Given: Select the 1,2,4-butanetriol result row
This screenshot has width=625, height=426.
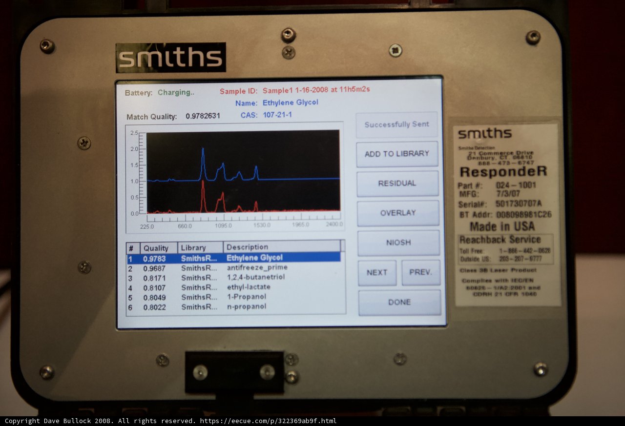Looking at the screenshot, I should coord(233,277).
